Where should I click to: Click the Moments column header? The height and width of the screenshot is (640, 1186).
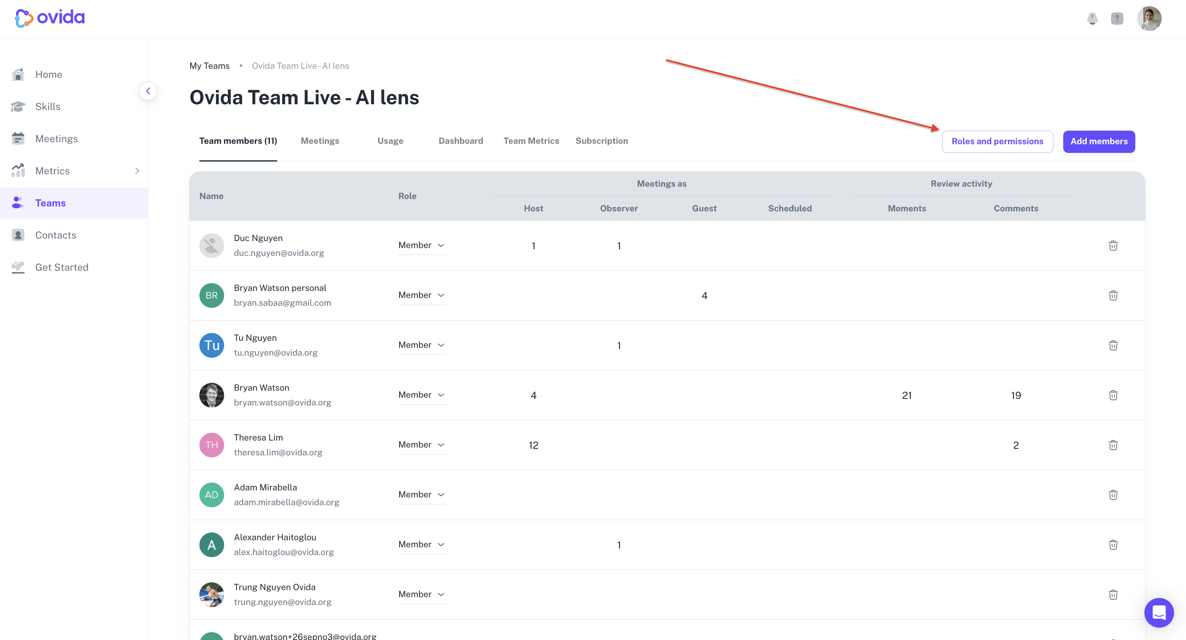click(x=907, y=209)
